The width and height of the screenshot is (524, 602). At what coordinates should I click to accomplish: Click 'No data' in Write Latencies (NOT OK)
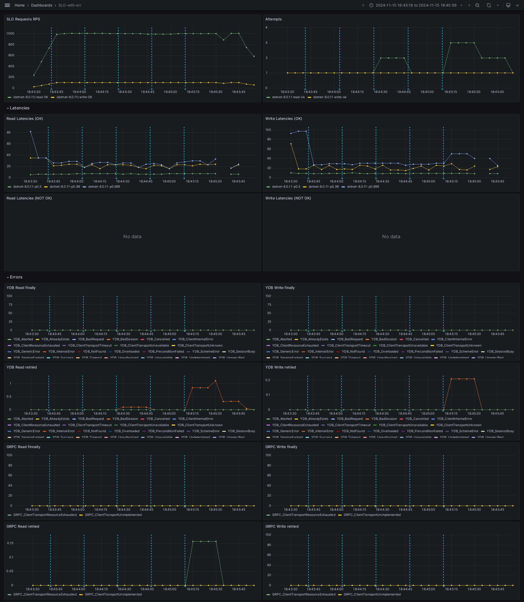click(391, 237)
